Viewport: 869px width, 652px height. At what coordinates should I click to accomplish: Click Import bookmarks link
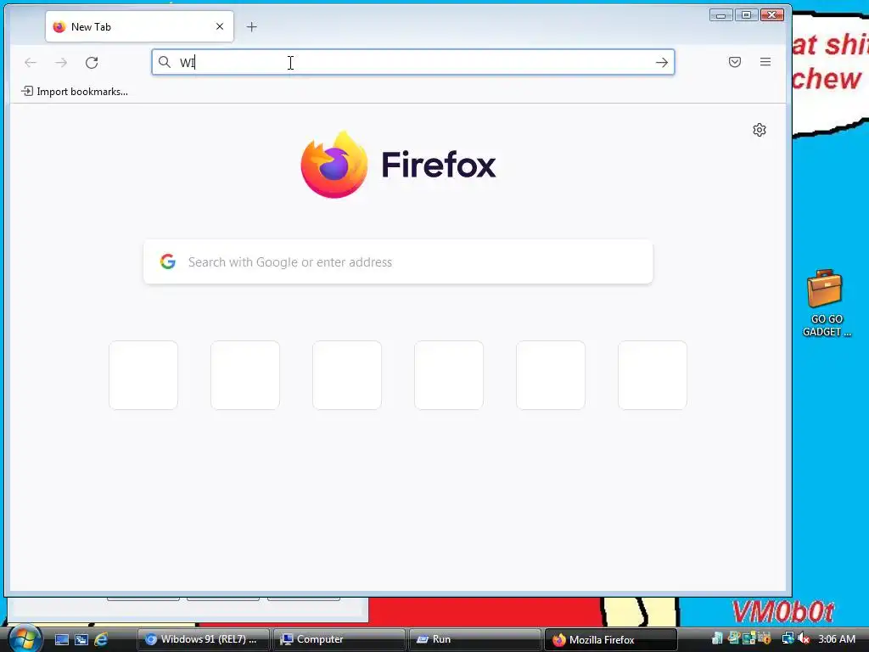(75, 92)
